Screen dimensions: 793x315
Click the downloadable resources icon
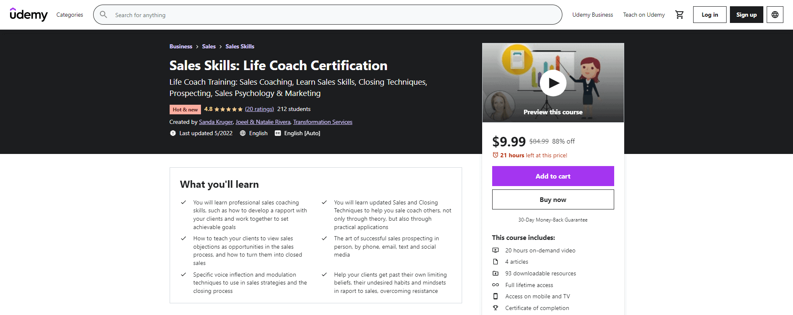496,273
